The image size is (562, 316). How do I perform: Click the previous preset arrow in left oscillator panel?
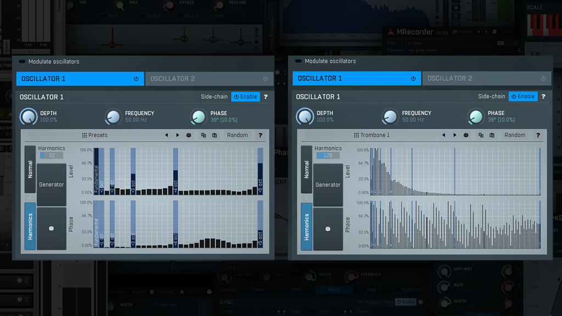(166, 135)
